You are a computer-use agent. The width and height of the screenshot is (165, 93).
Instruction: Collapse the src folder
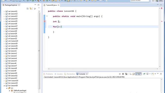click(x=7, y=88)
